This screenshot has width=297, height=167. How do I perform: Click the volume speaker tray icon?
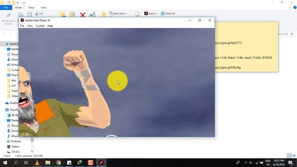tap(251, 163)
